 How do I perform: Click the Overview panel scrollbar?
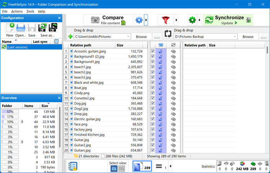tap(60, 127)
